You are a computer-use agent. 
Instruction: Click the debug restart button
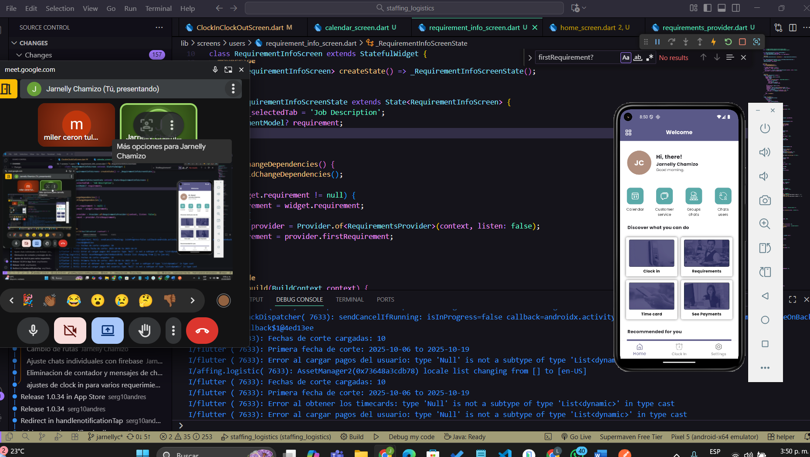(x=728, y=42)
